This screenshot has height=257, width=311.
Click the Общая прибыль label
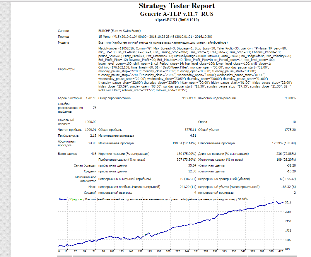pos(110,130)
